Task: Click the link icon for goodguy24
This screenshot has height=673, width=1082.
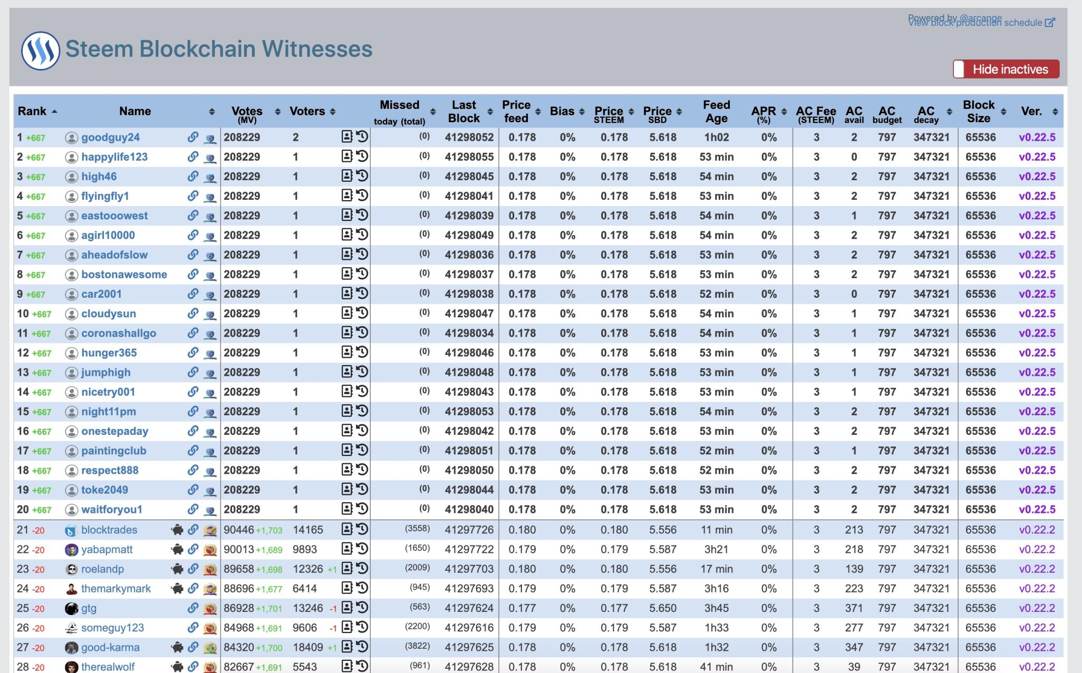Action: 193,137
